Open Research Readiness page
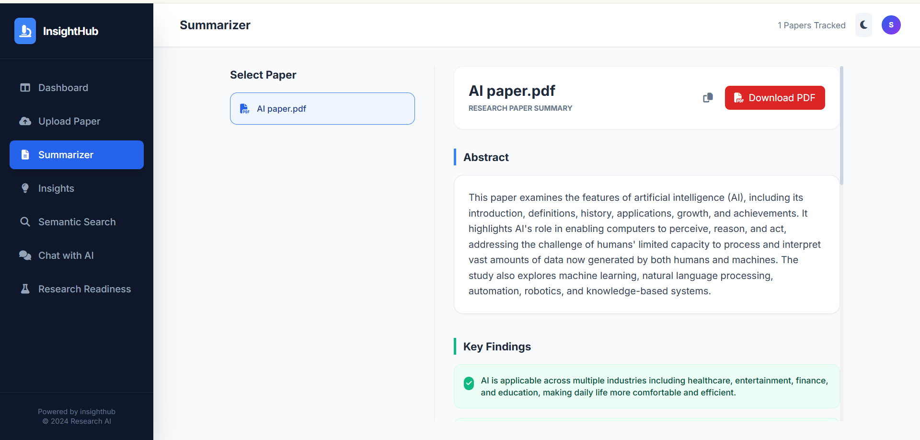Viewport: 920px width, 440px height. [77, 289]
